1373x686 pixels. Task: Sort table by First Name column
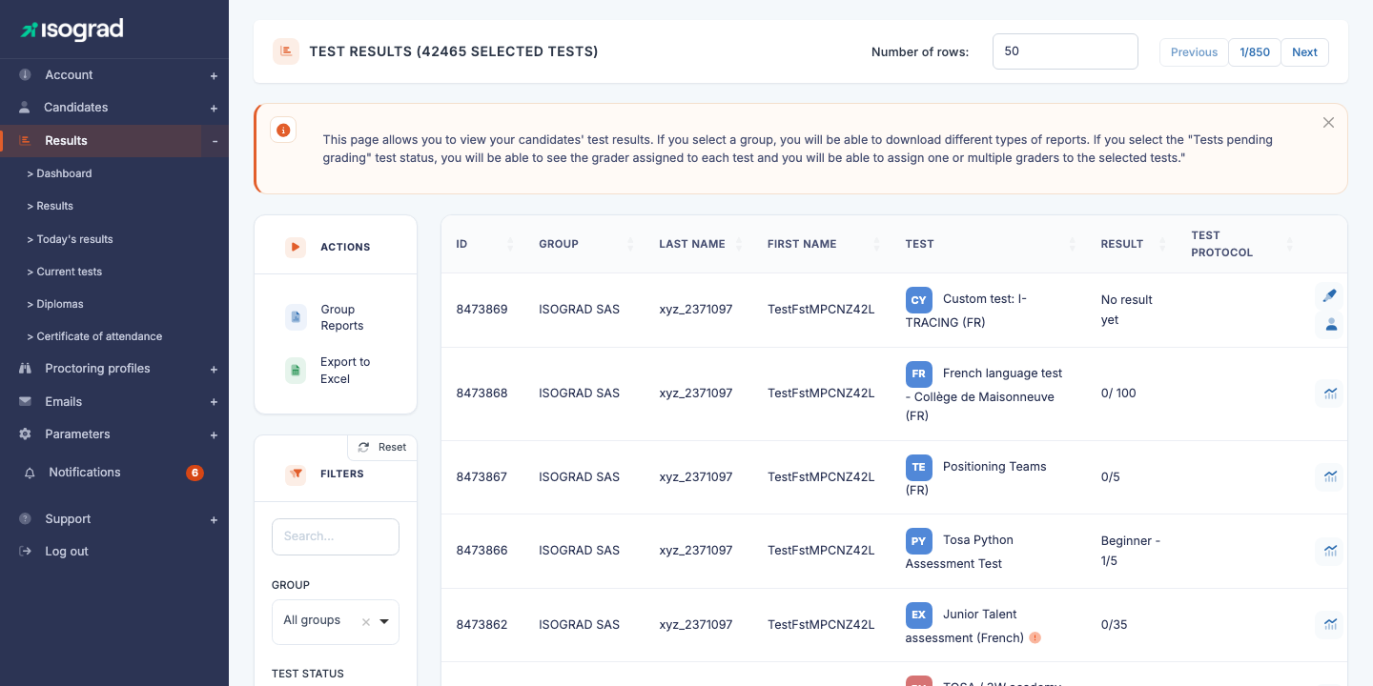pos(876,244)
